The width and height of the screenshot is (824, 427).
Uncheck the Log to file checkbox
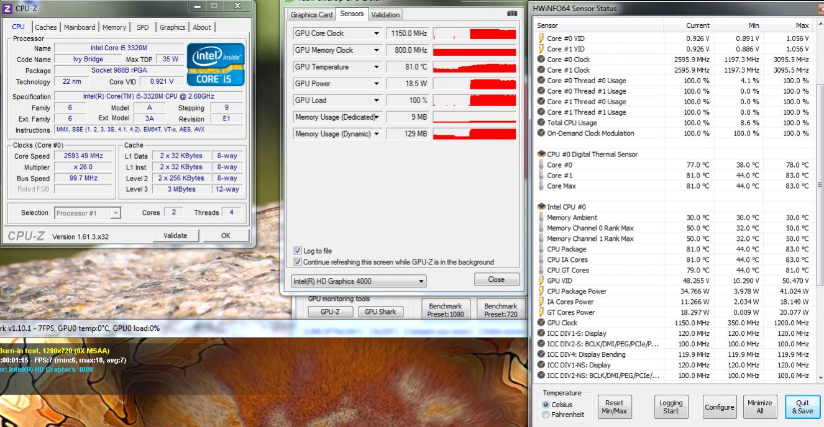pos(298,251)
